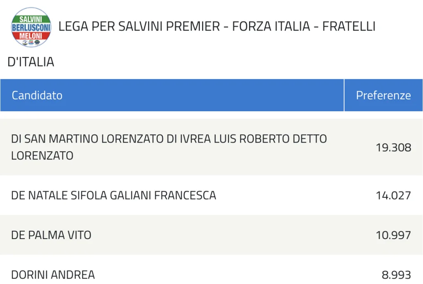Click the divider between Candidato and Preferenze headers

[344, 95]
